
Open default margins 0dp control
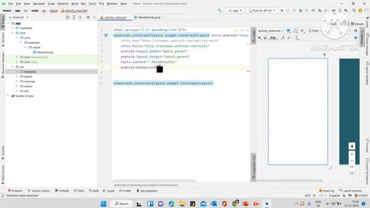273,38
